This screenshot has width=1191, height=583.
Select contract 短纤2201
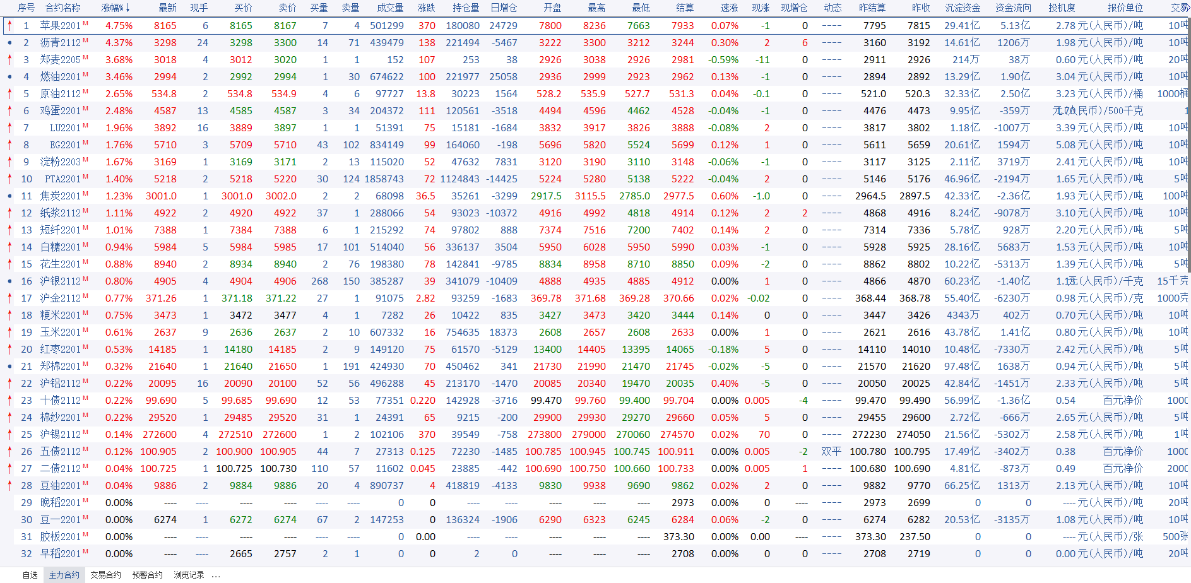tap(61, 230)
